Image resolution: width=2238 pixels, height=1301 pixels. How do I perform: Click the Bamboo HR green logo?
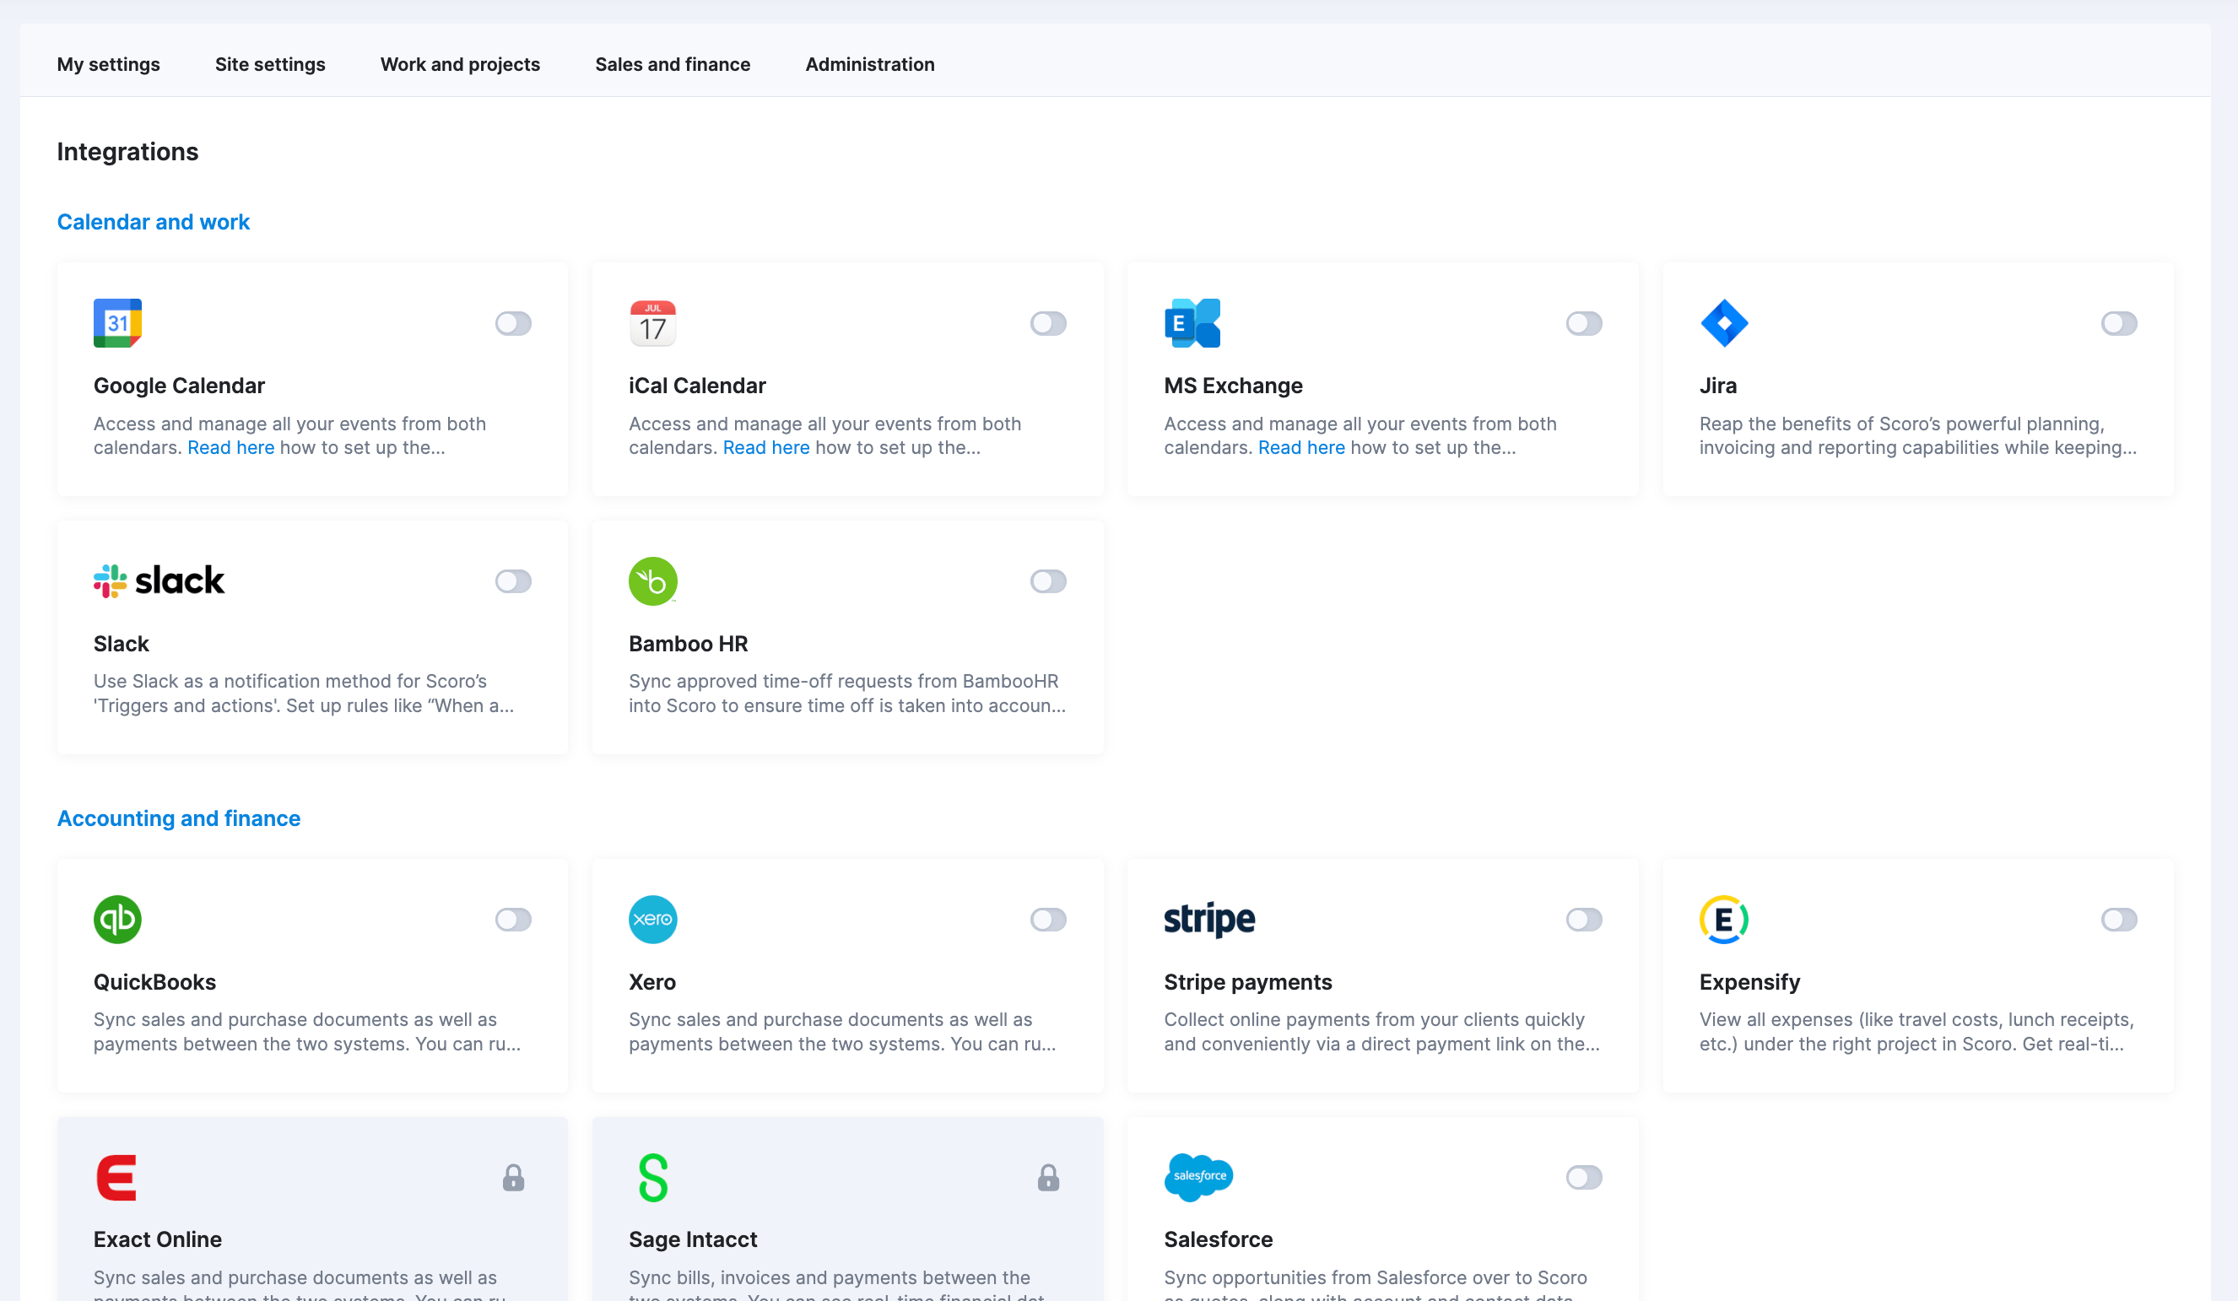click(x=653, y=580)
